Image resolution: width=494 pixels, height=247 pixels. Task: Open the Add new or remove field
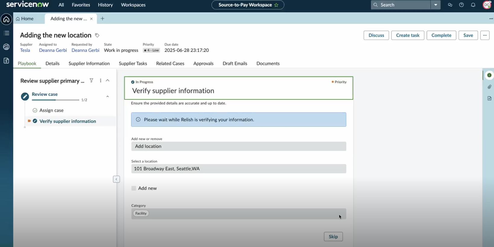click(239, 146)
